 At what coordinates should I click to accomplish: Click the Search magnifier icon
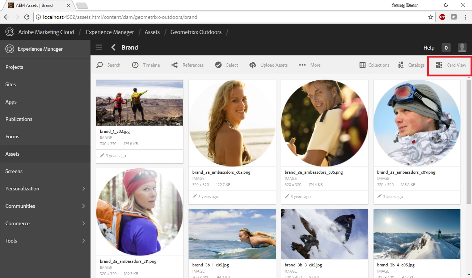pyautogui.click(x=100, y=65)
